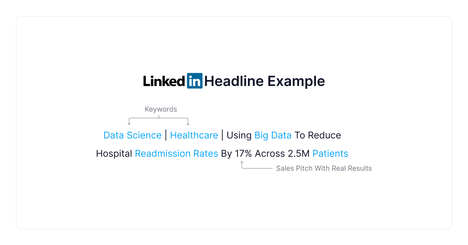Click the separator between Data Science and Healthcare
468x245 pixels.
(x=166, y=135)
